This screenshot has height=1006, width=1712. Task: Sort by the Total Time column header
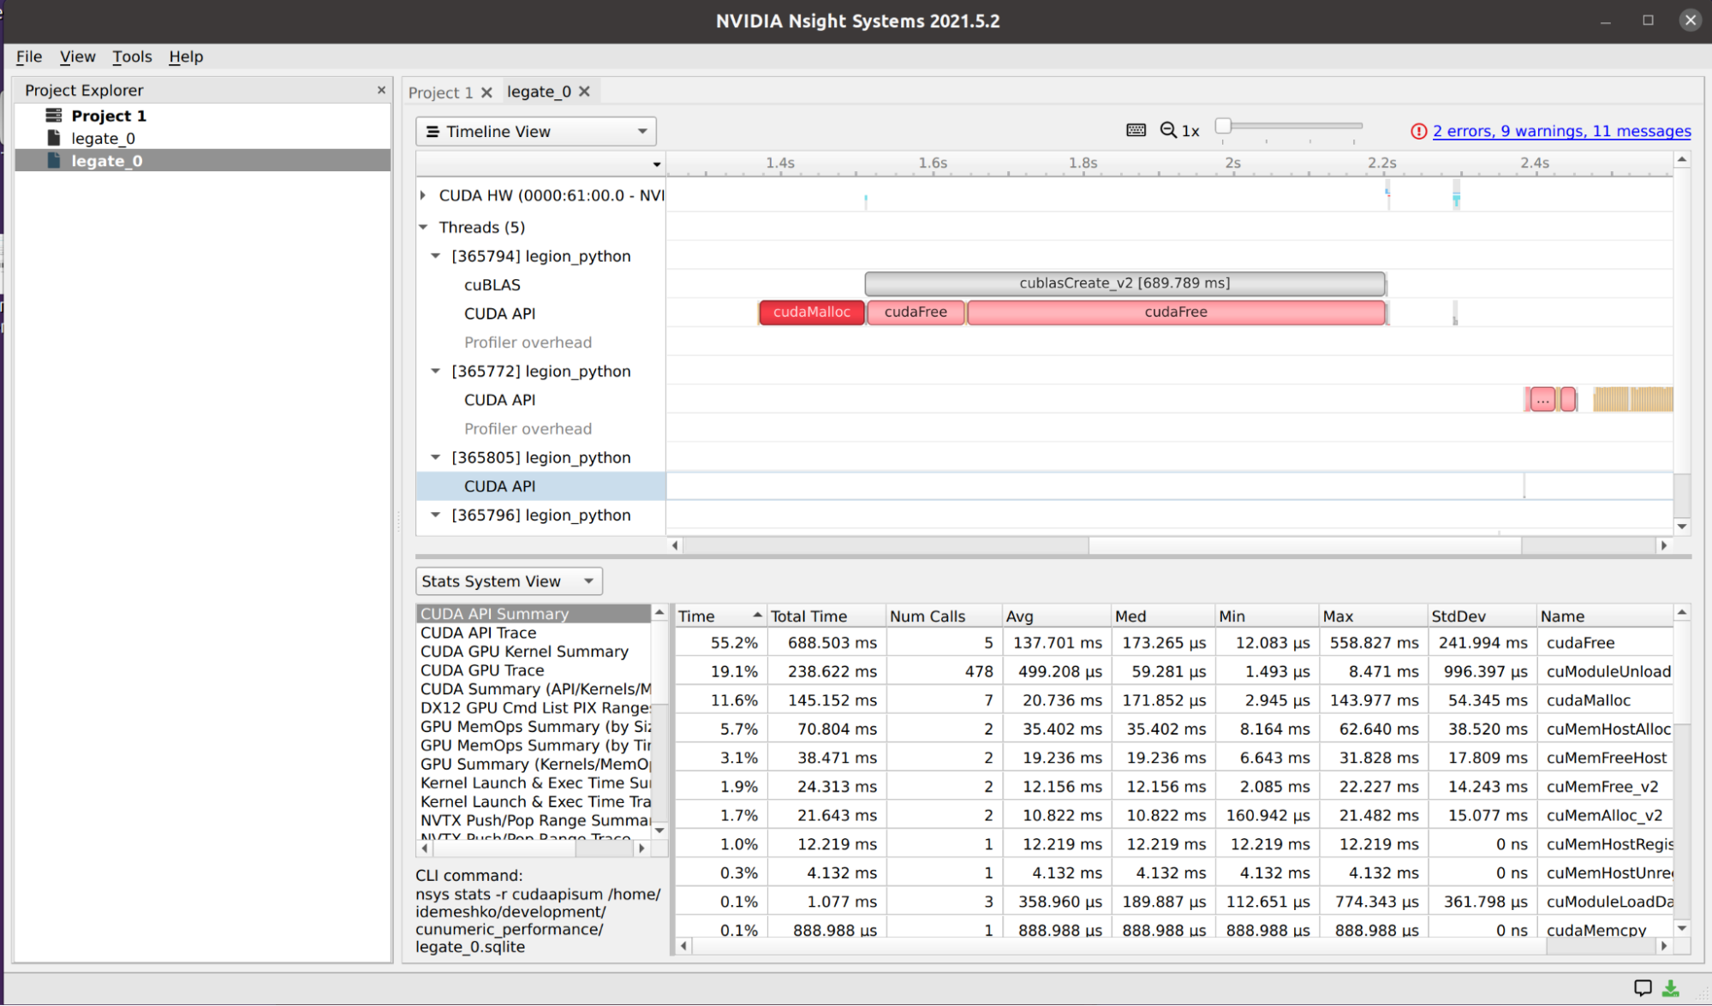tap(826, 616)
